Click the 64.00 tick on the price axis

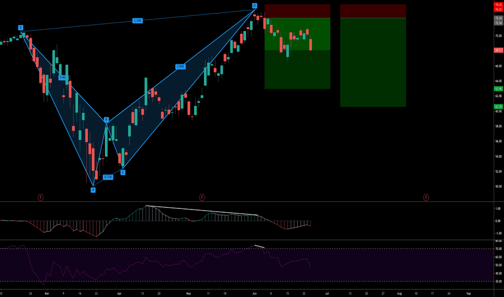pyautogui.click(x=498, y=81)
